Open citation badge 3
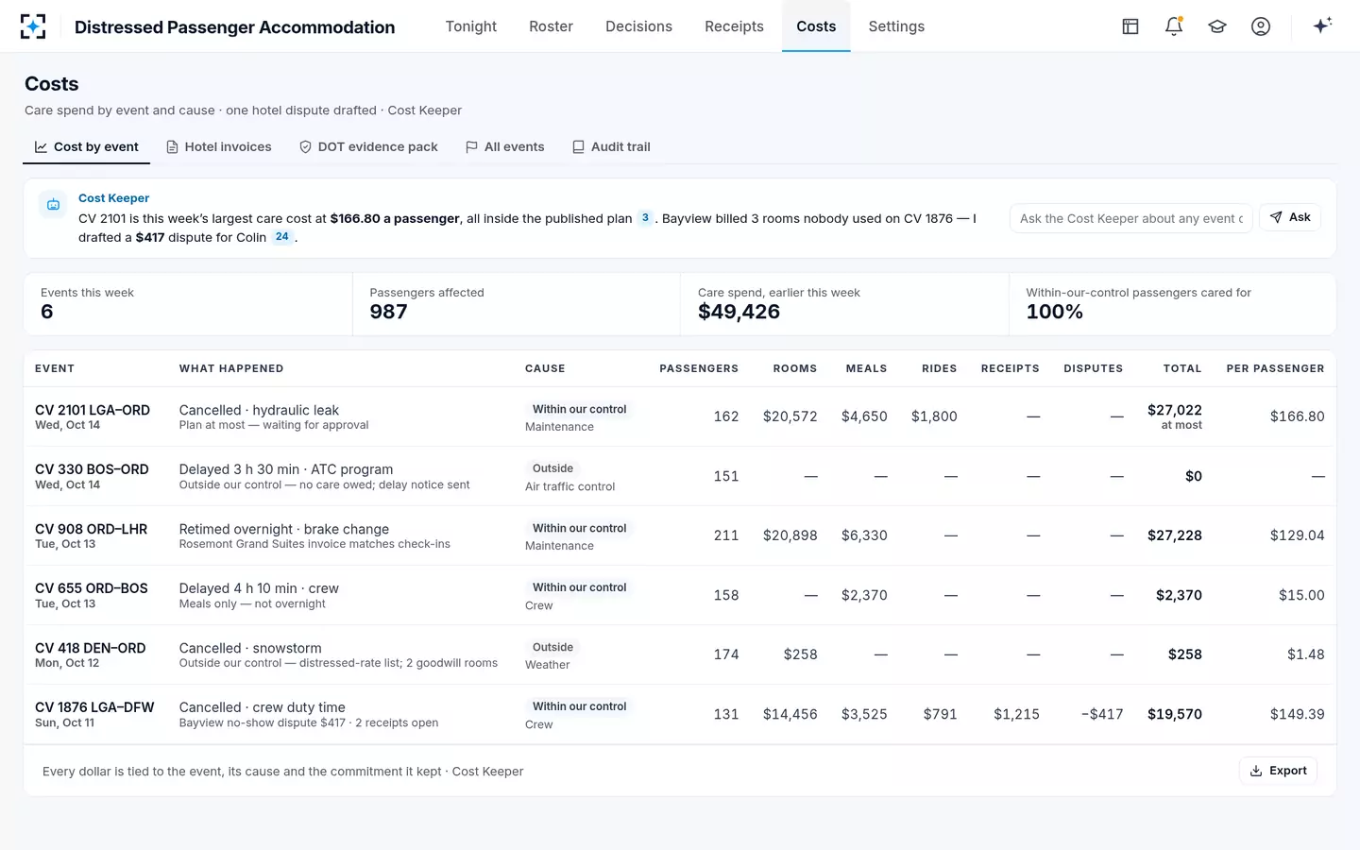The height and width of the screenshot is (850, 1360). (x=645, y=218)
